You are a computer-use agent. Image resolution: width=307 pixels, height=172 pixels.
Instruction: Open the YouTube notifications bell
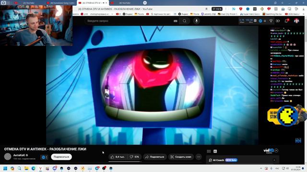[286, 21]
